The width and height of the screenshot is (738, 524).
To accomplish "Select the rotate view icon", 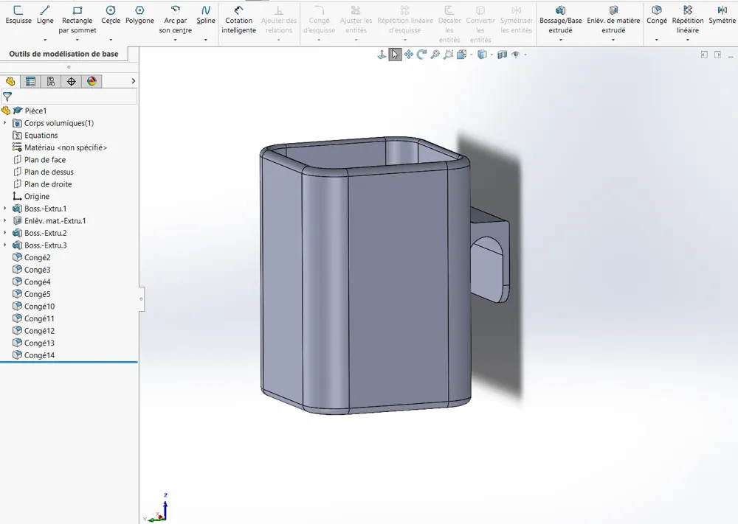I will [421, 54].
